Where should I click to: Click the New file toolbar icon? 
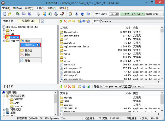[x=5, y=14]
